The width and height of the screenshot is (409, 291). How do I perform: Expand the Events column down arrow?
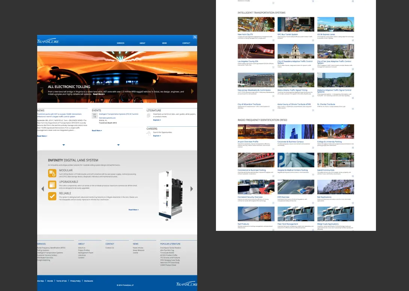pyautogui.click(x=118, y=145)
